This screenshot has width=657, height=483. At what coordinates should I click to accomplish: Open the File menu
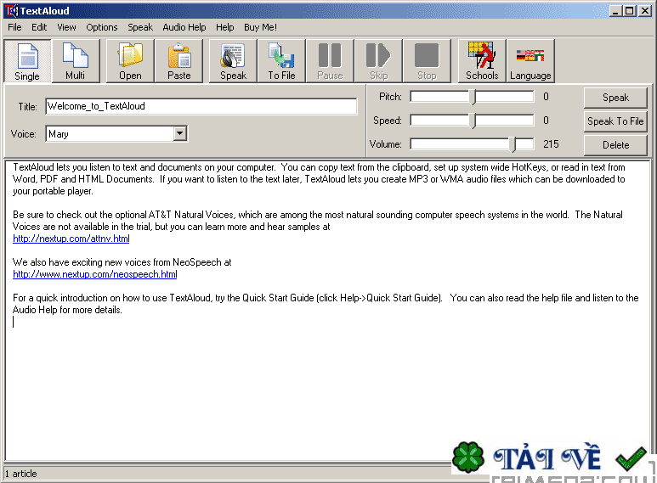click(14, 27)
